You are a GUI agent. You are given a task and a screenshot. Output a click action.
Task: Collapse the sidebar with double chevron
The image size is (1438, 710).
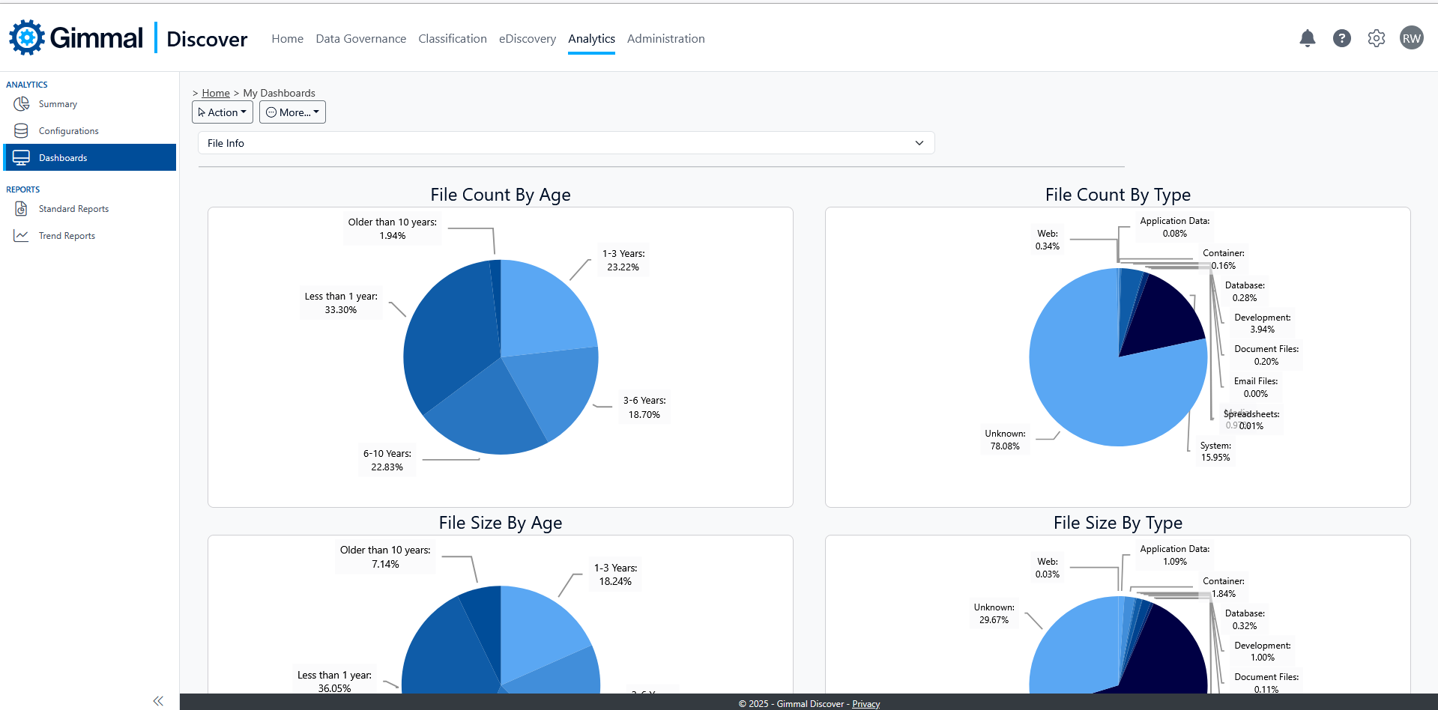[x=158, y=701]
